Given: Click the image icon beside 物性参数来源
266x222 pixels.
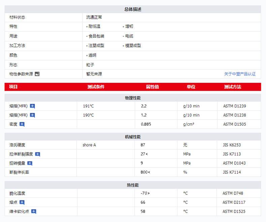Looking at the screenshot, I should pos(37,74).
